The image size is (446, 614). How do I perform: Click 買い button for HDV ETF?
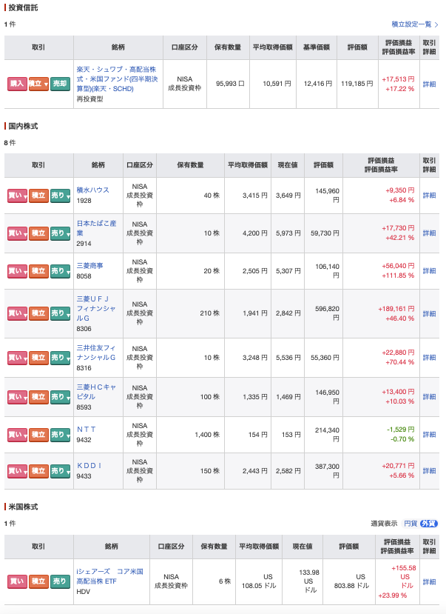pos(17,581)
